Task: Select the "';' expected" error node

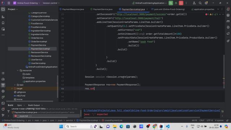Action: (x=23, y=116)
